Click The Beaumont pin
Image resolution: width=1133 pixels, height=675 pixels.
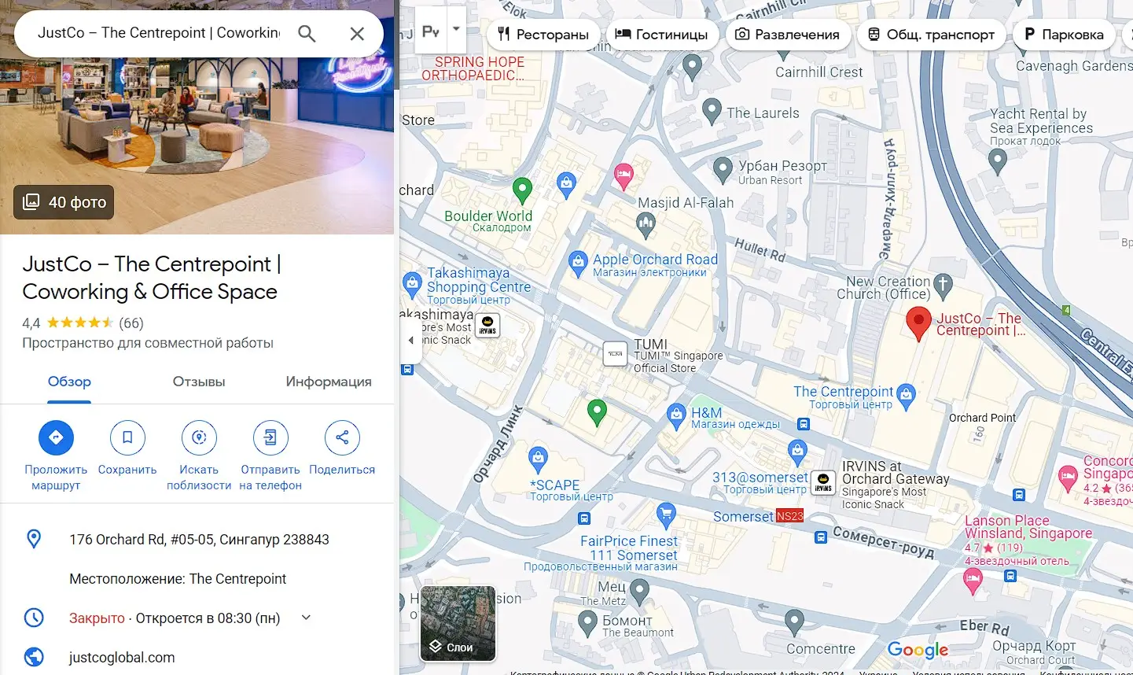[588, 623]
